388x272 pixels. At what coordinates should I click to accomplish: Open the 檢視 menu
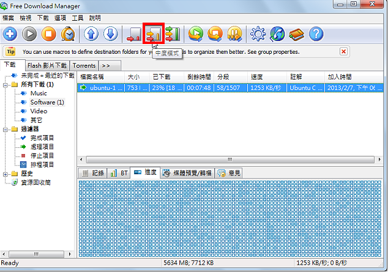[x=26, y=18]
